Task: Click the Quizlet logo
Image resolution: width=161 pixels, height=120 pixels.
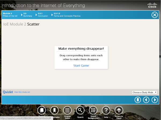Action: pyautogui.click(x=8, y=92)
